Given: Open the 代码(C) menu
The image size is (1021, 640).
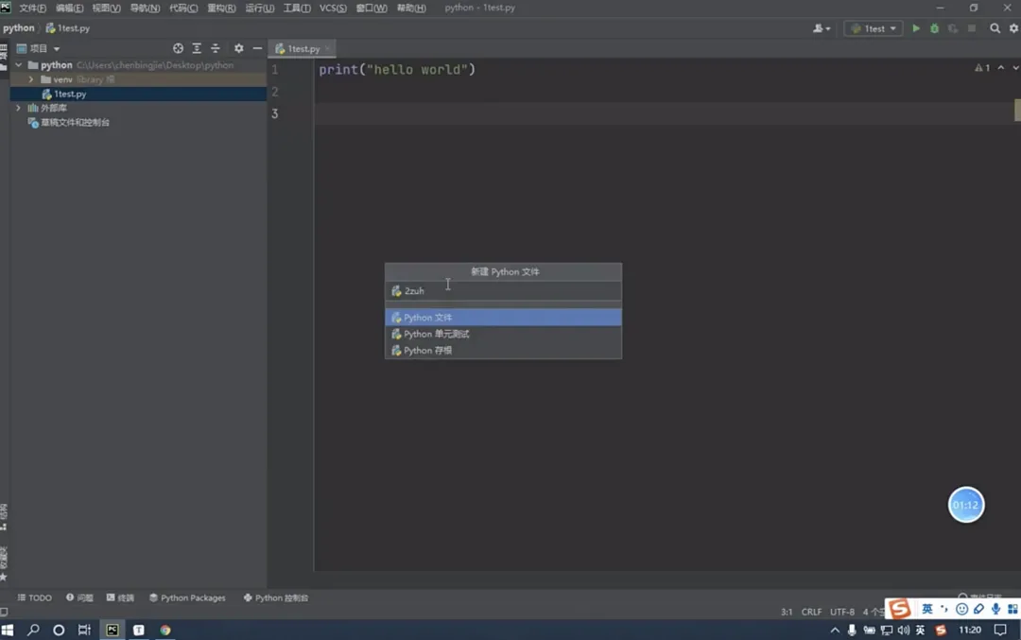Looking at the screenshot, I should (183, 8).
